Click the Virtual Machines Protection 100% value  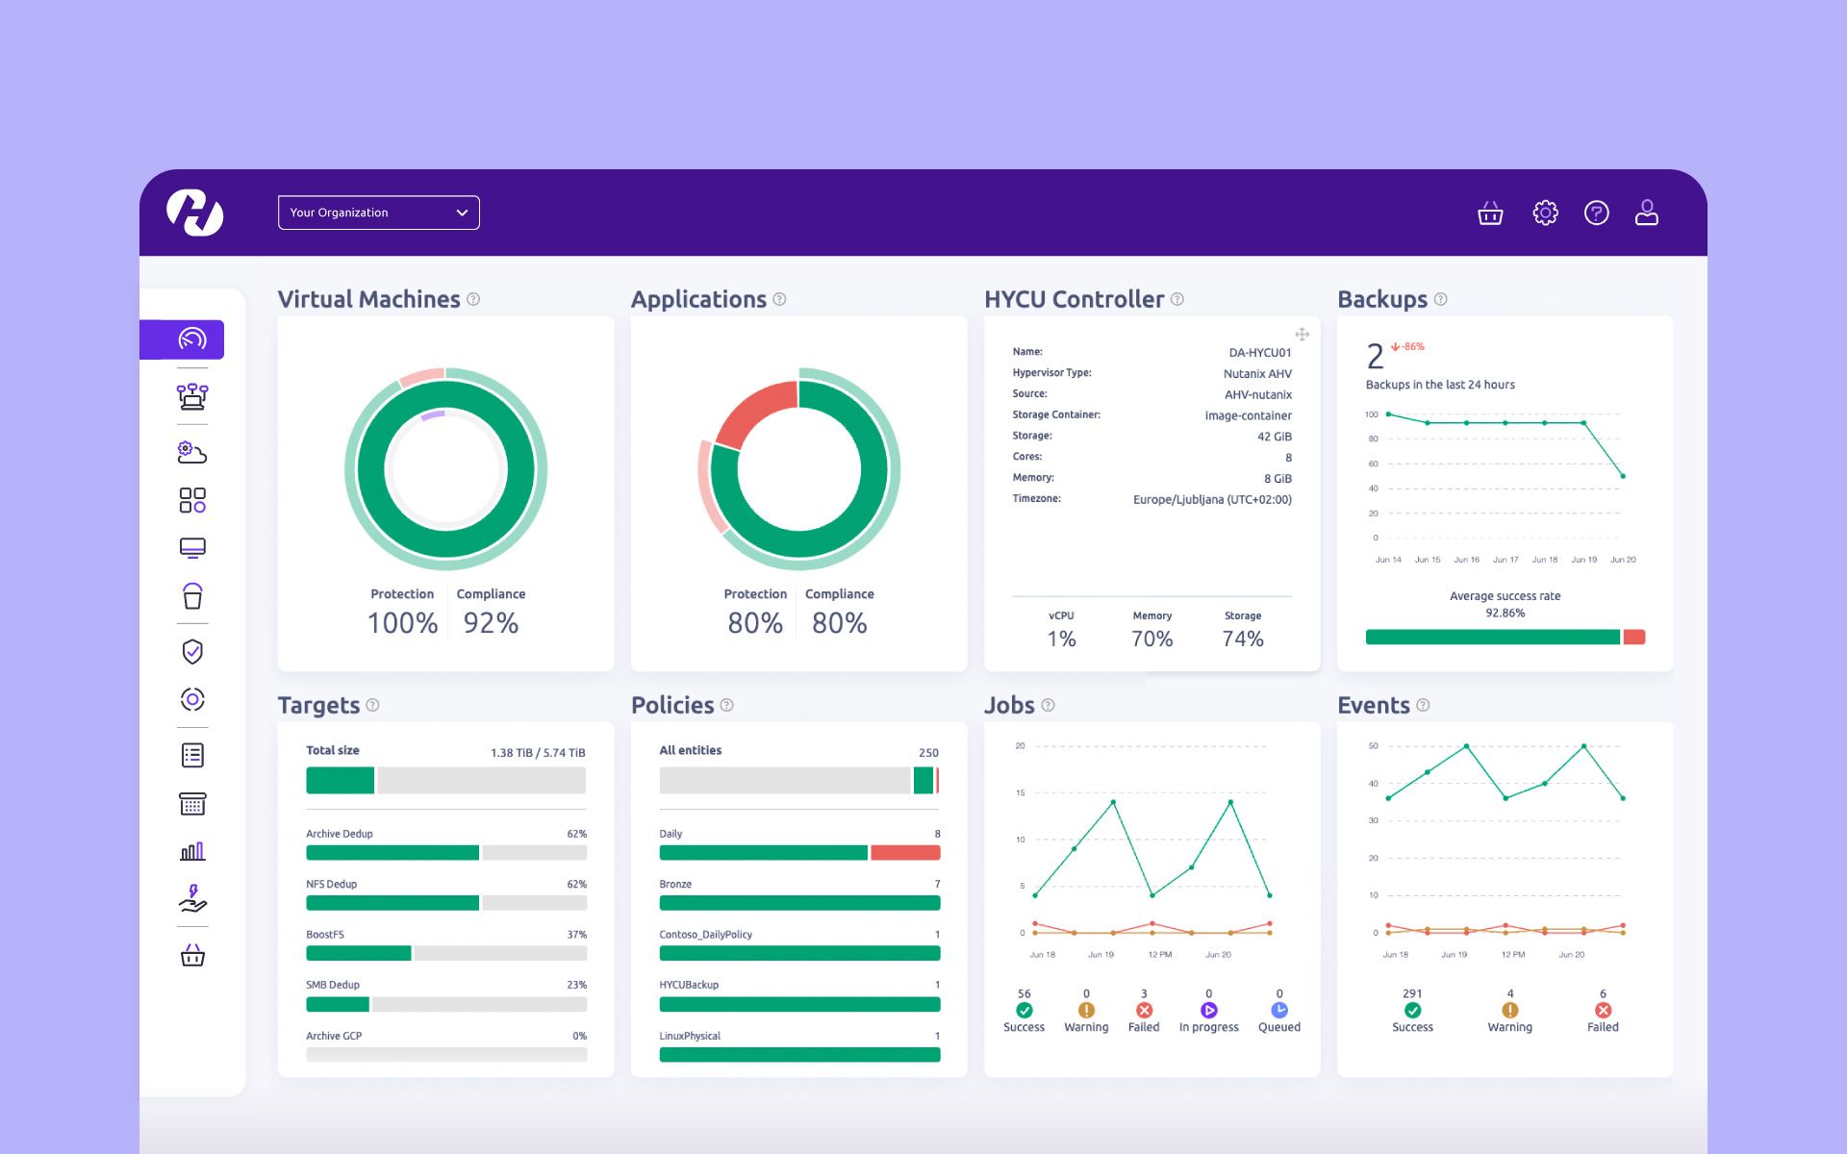pos(402,623)
